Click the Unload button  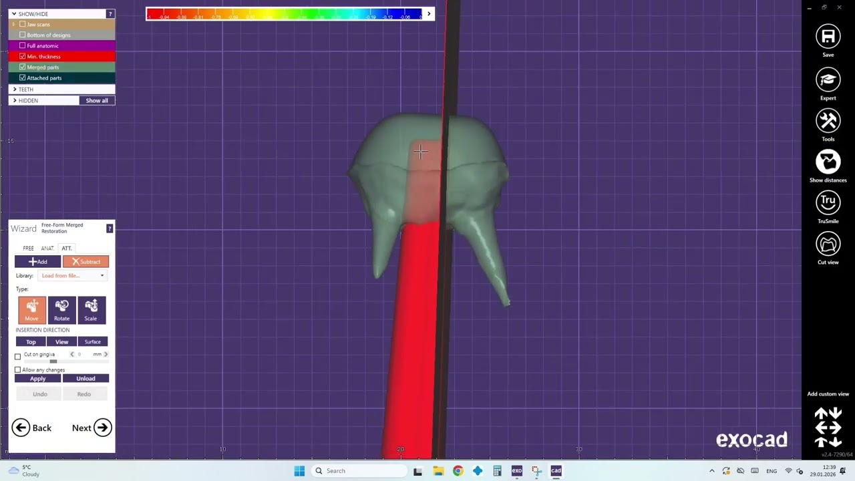[x=85, y=379]
